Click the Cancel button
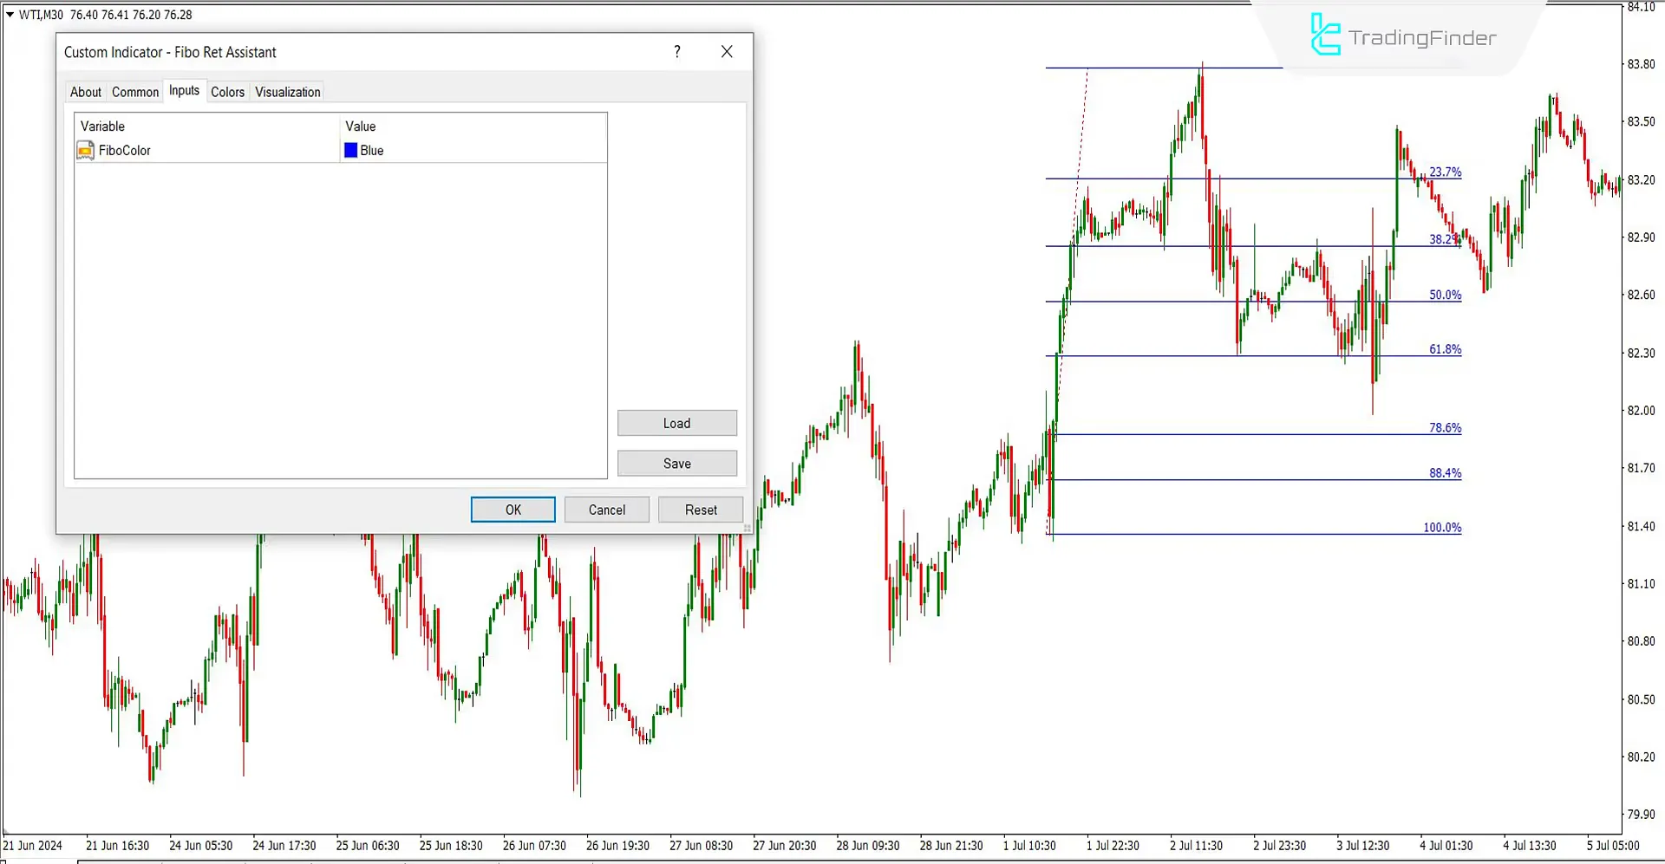 tap(606, 510)
